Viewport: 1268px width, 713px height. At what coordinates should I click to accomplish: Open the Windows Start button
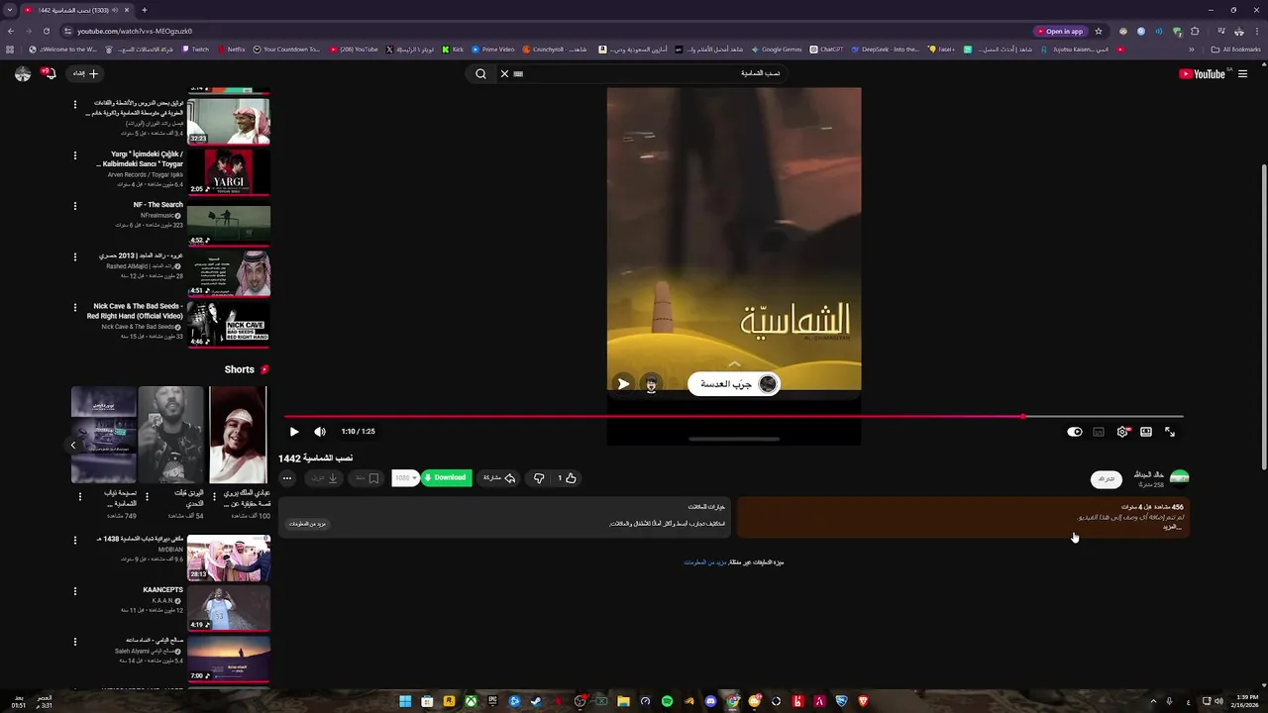(x=405, y=701)
